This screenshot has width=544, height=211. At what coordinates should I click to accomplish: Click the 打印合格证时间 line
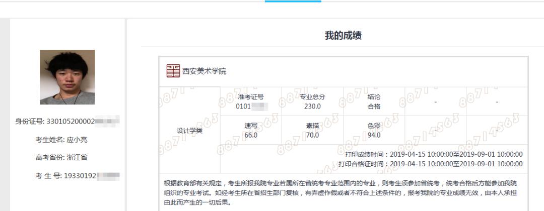point(431,164)
